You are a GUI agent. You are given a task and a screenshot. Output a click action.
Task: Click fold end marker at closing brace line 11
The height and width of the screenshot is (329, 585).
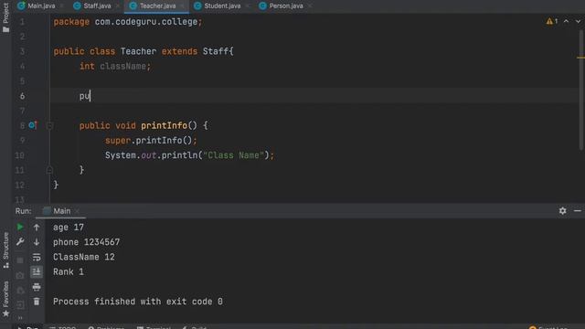(49, 170)
